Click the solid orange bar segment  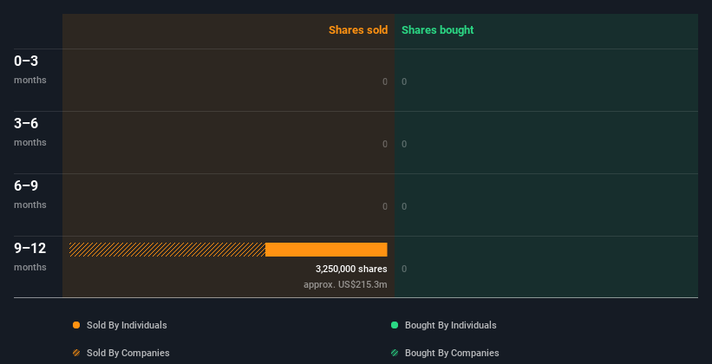(326, 250)
